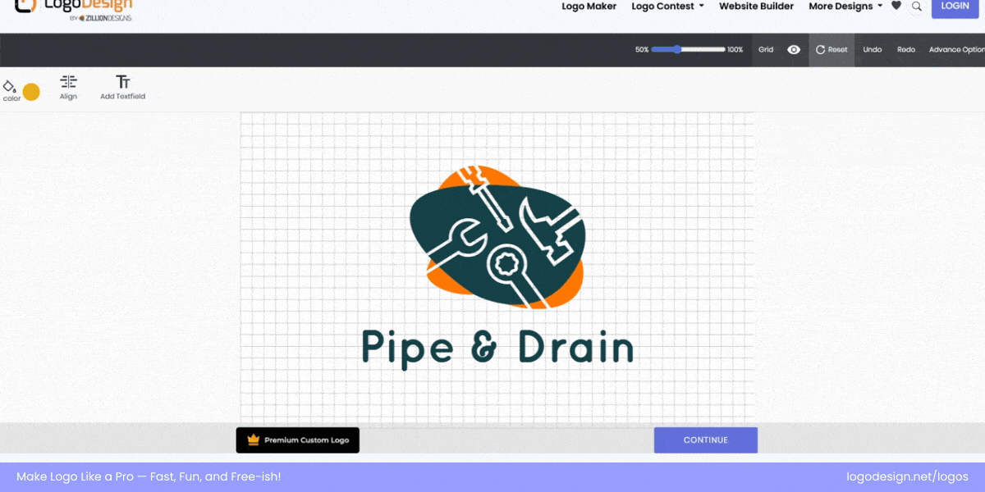Open search with the magnifier icon
The height and width of the screenshot is (492, 985).
pos(917,7)
